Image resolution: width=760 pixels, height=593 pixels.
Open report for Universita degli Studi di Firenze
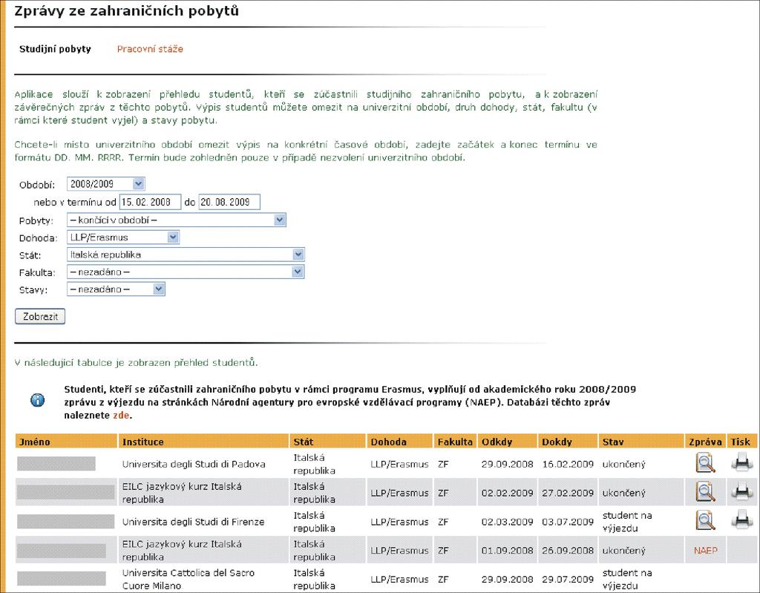pyautogui.click(x=705, y=521)
